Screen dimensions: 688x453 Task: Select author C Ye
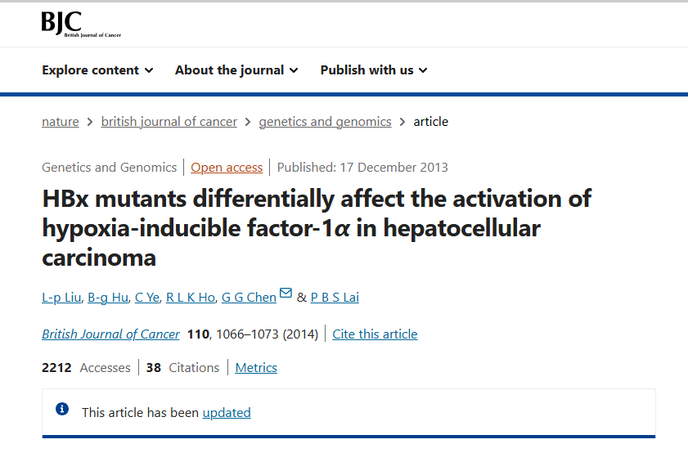147,298
